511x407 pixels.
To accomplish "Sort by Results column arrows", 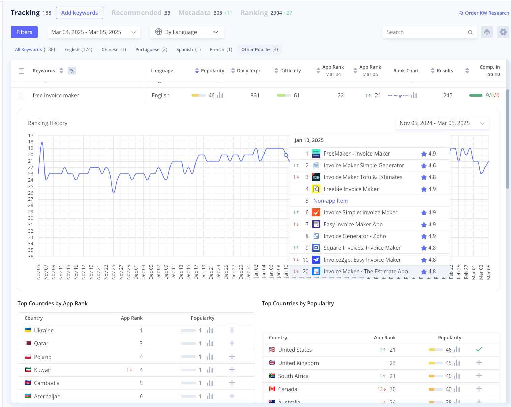I will 433,71.
